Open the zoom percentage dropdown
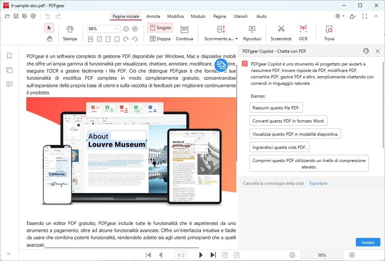 (116, 28)
